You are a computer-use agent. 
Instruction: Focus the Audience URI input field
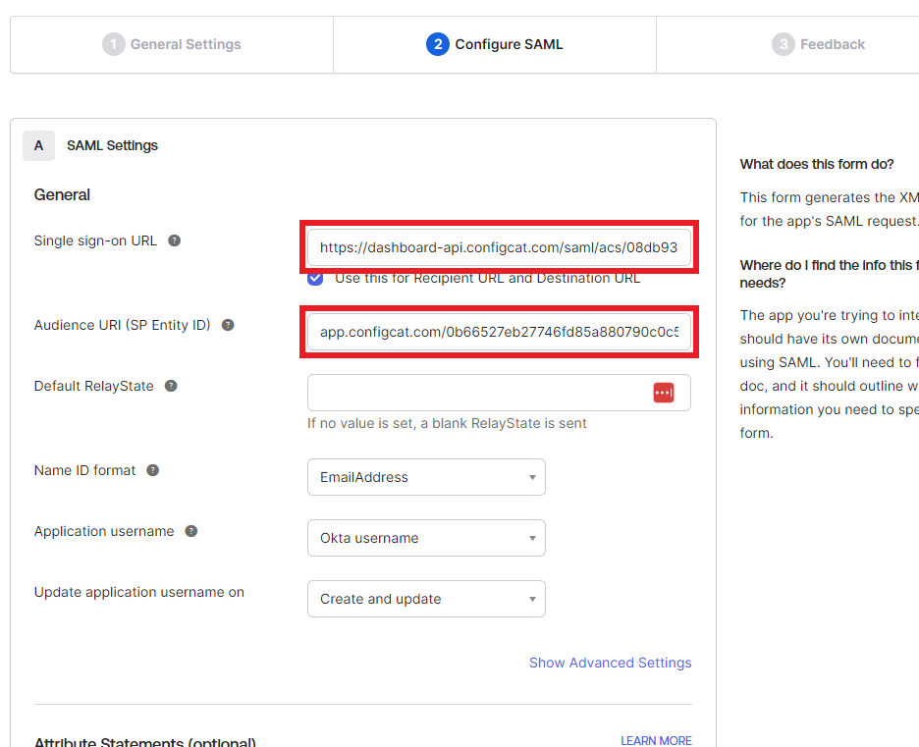tap(498, 333)
